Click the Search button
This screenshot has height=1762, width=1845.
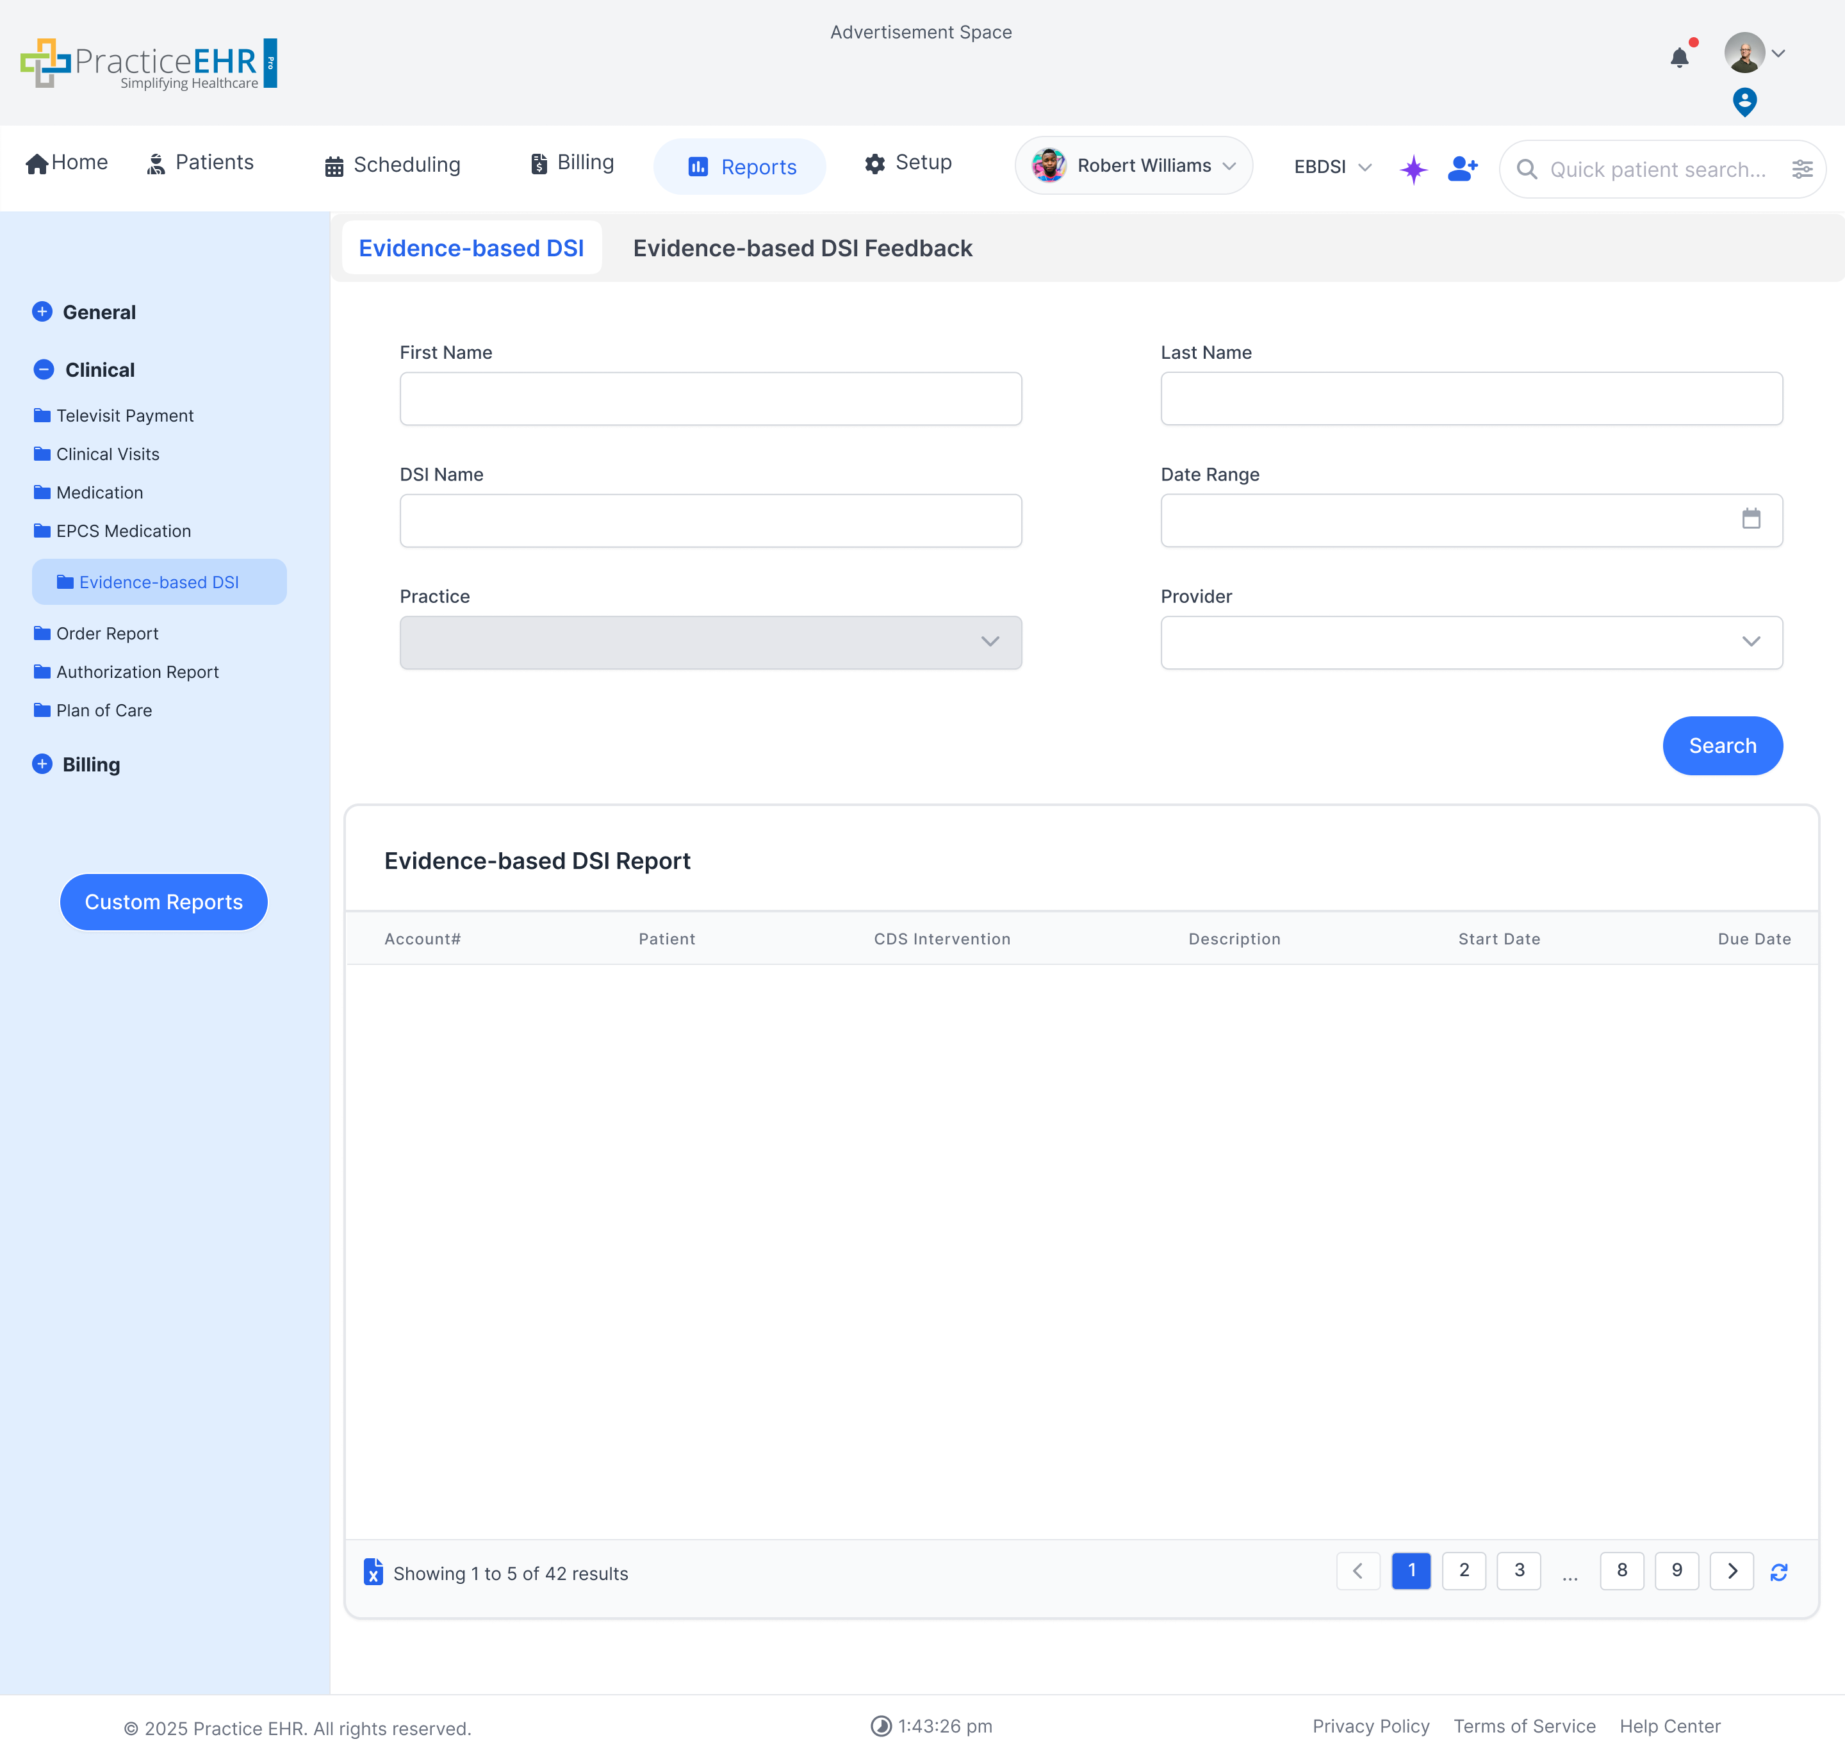1721,746
